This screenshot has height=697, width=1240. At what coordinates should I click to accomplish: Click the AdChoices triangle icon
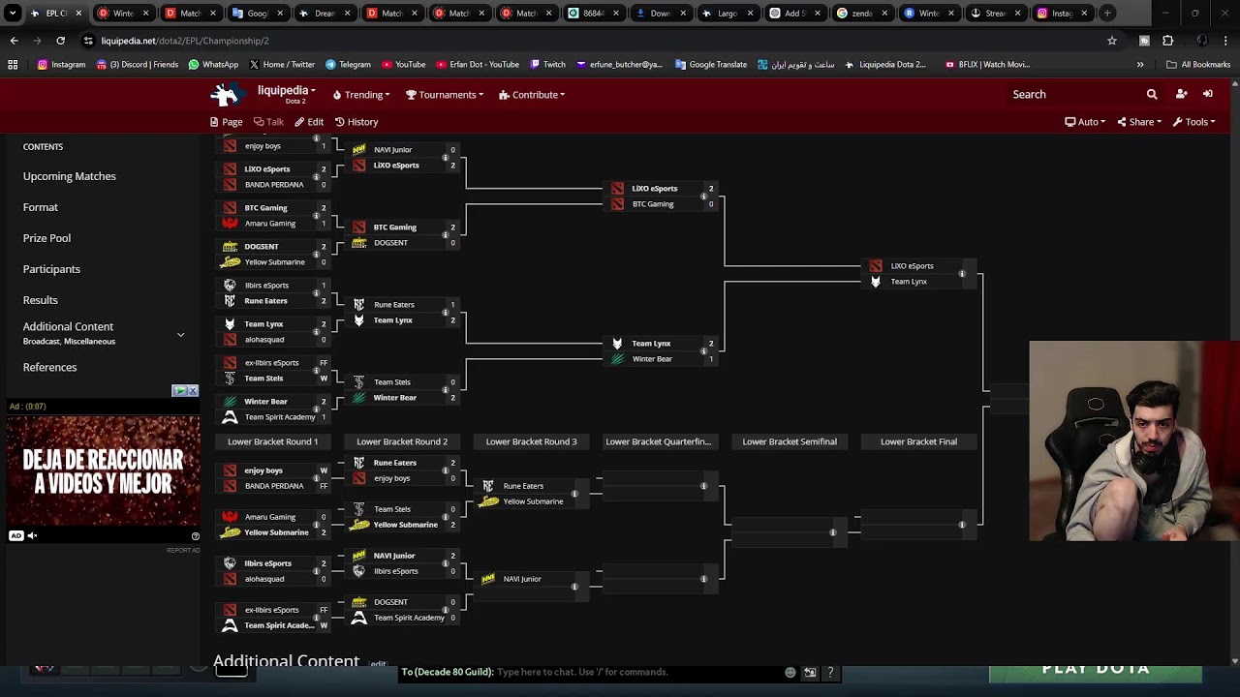click(179, 390)
